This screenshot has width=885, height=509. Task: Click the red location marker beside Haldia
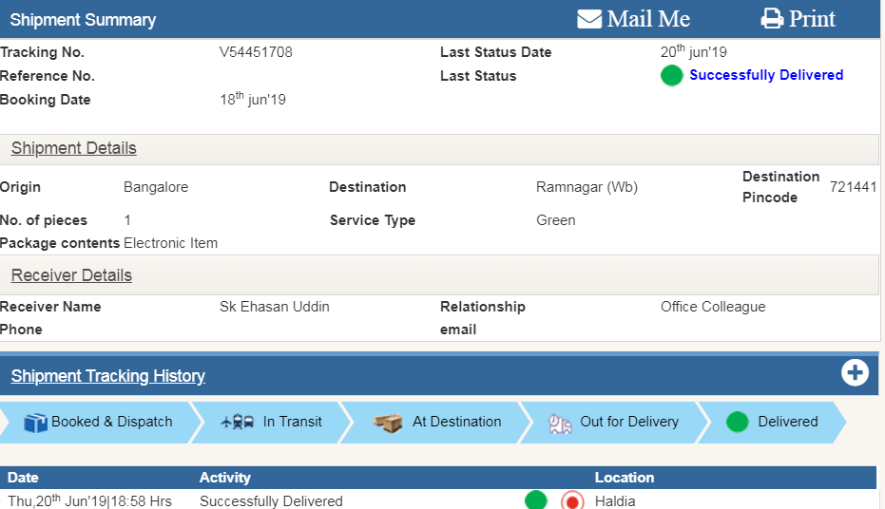[x=571, y=500]
